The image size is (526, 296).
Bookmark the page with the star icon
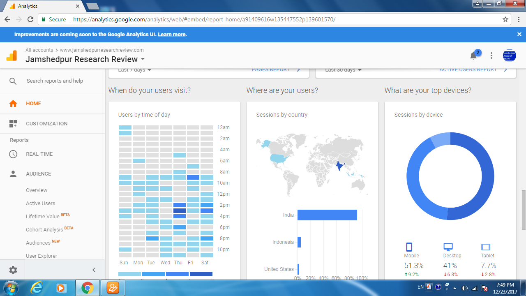point(505,19)
